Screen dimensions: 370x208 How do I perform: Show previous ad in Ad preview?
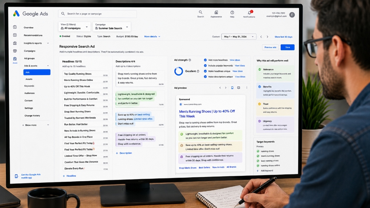pos(220,88)
